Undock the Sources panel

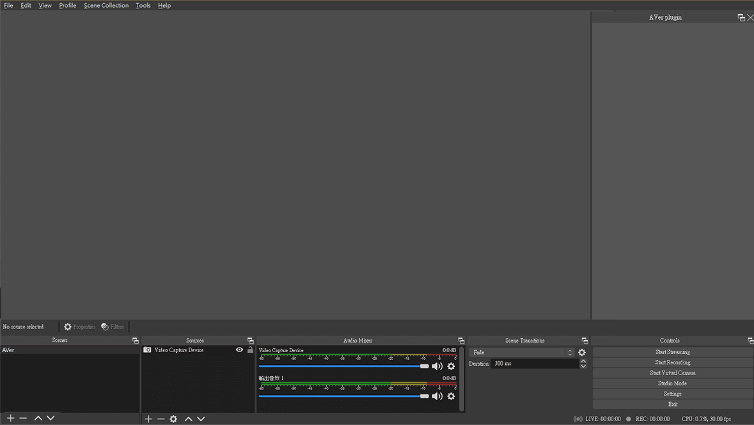250,341
